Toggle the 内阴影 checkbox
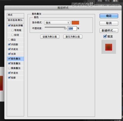This screenshot has width=123, height=121. [9, 44]
